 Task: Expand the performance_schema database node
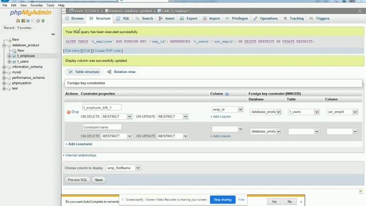pos(4,78)
